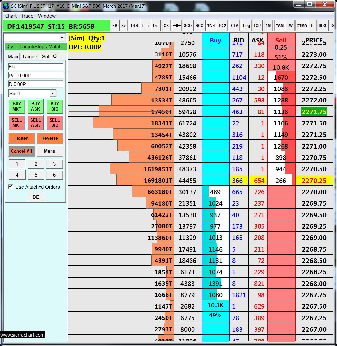Click the BUY BID button

pos(55,106)
